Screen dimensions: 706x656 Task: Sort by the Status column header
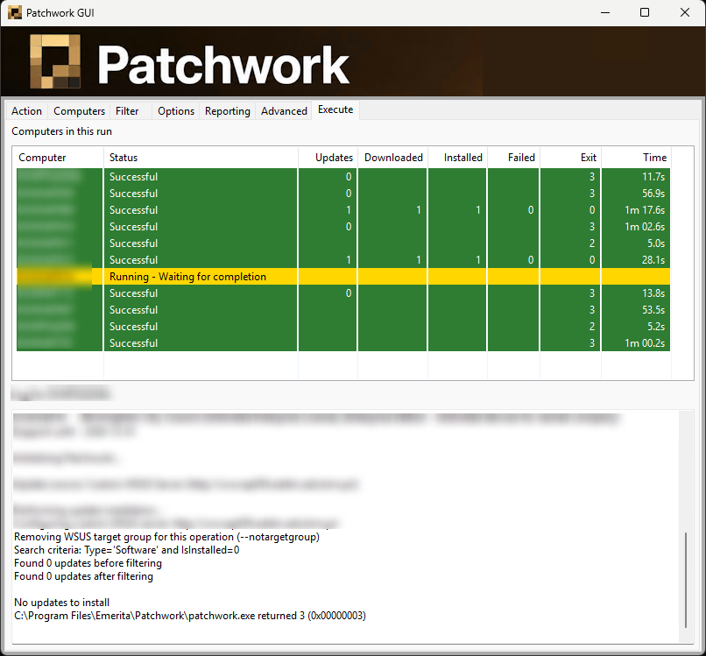201,158
